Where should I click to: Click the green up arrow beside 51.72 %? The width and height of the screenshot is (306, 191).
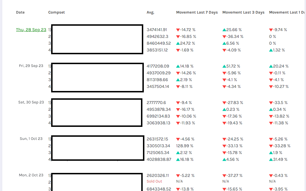(x=224, y=66)
